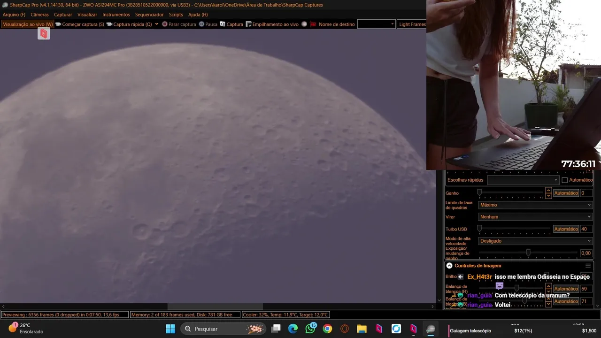
Task: Click the preview scrollbar right arrow
Action: coord(433,307)
